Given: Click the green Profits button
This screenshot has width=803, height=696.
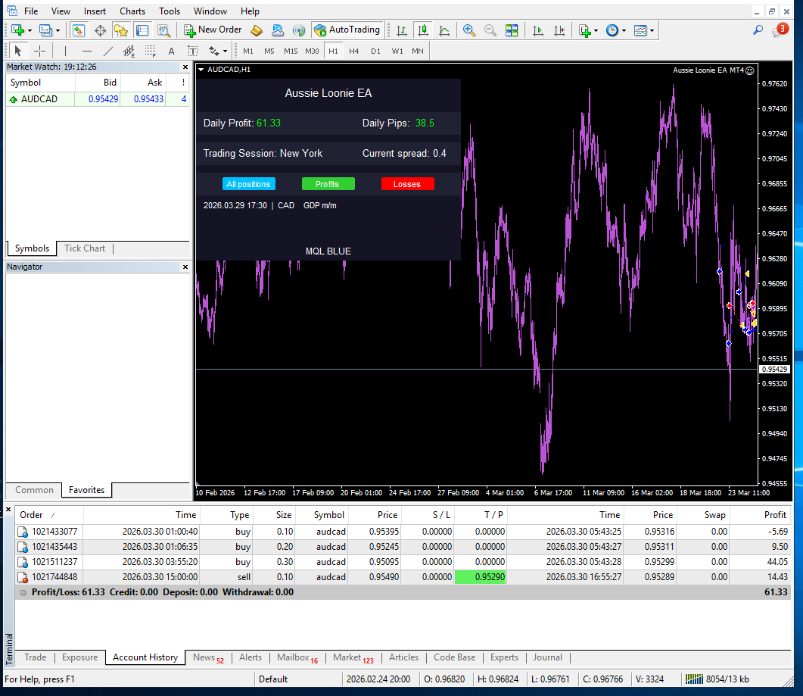Looking at the screenshot, I should [x=328, y=184].
